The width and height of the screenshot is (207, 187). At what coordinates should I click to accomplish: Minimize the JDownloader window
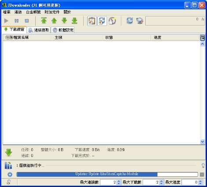coord(187,5)
